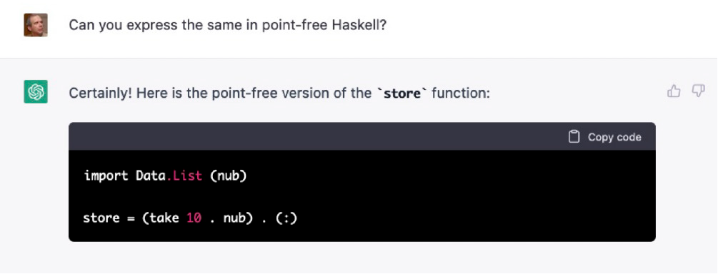
Task: Click the store = definition at line start
Action: [109, 218]
